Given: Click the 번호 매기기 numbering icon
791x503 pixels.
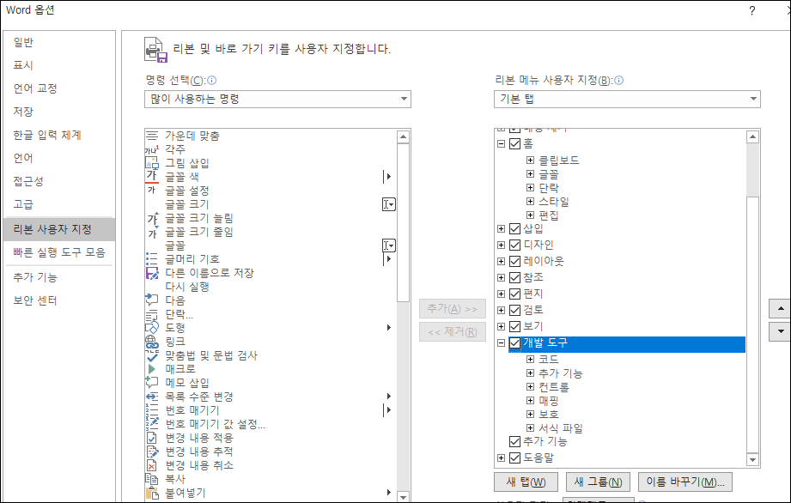Looking at the screenshot, I should pos(152,409).
